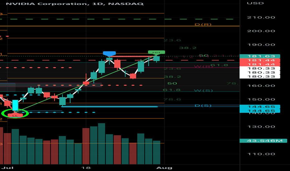Click the W(S) weekly support label

coord(203,90)
